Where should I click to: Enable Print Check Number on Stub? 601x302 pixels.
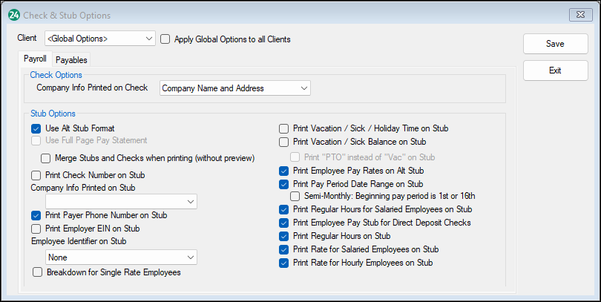36,175
